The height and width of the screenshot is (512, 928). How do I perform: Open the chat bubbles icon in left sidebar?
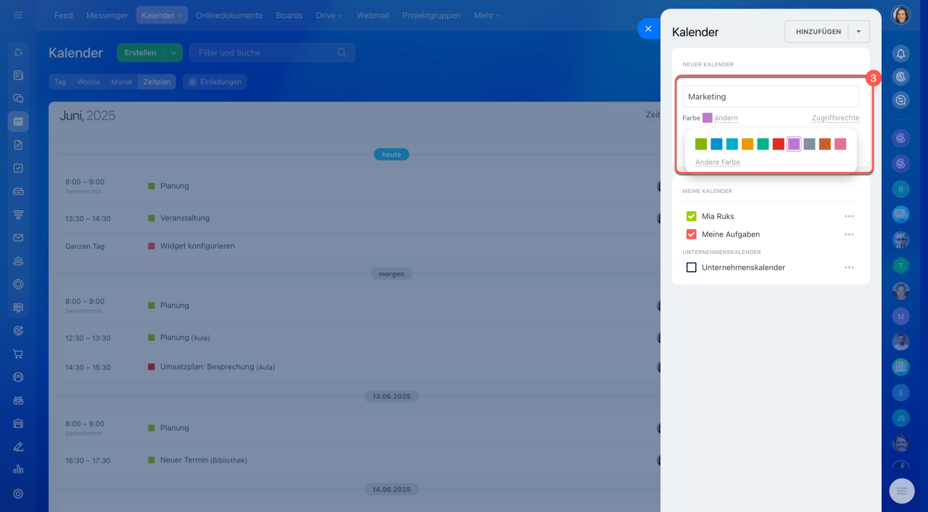[18, 99]
